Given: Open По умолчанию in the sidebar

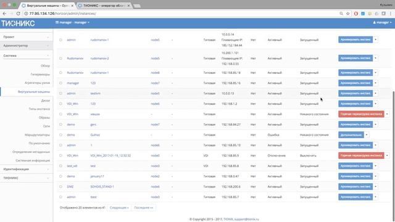Looking at the screenshot, I should pos(39,143).
